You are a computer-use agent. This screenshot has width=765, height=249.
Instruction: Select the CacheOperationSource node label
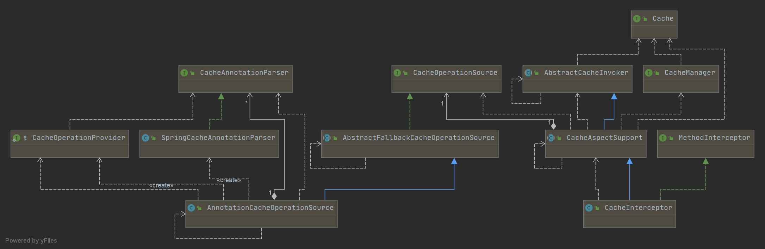tap(455, 73)
